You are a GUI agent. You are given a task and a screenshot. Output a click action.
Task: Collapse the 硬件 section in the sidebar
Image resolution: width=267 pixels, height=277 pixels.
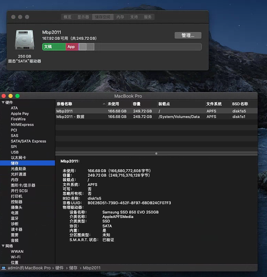[x=3, y=102]
